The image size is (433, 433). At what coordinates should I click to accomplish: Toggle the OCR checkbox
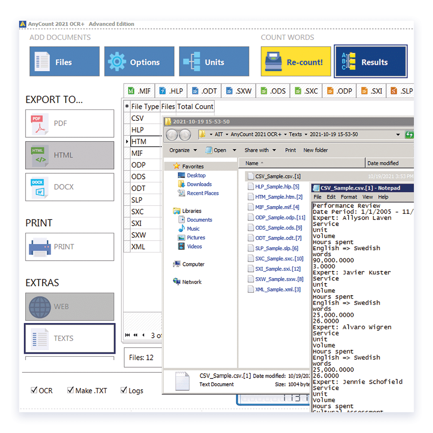[34, 390]
